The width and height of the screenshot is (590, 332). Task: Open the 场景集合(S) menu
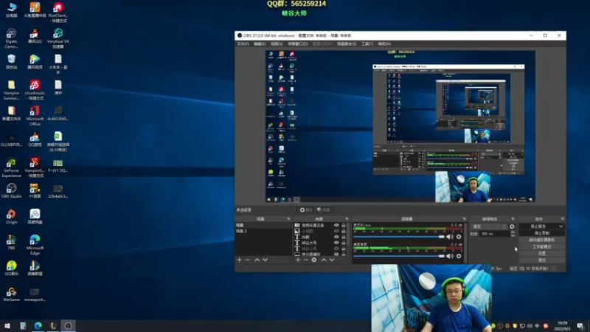347,44
